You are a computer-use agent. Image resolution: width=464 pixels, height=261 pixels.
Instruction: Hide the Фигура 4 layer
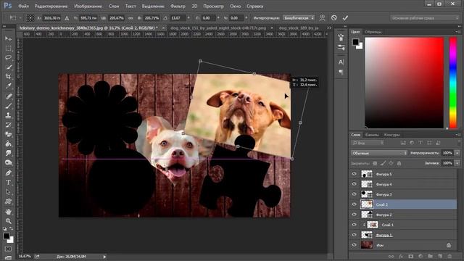[354, 184]
